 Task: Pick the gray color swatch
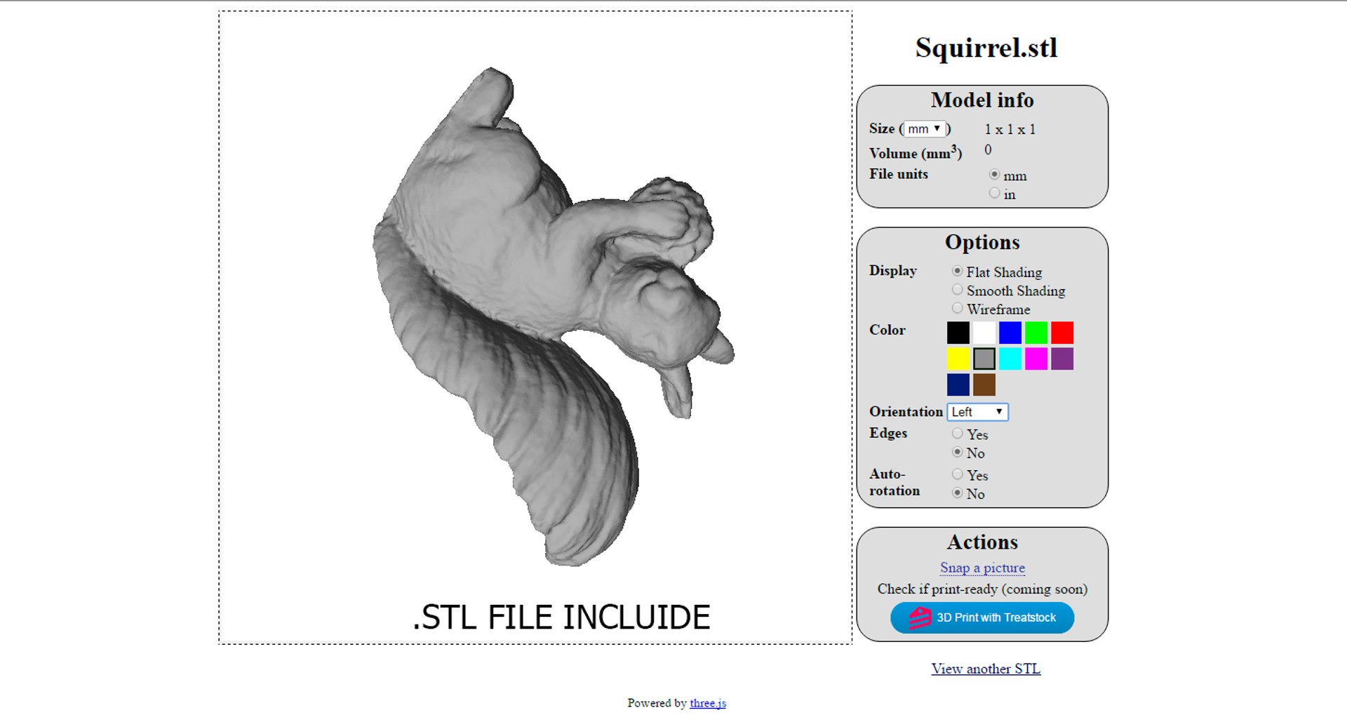[x=984, y=359]
